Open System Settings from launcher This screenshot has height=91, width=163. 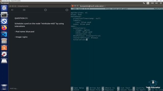click(x=4, y=54)
